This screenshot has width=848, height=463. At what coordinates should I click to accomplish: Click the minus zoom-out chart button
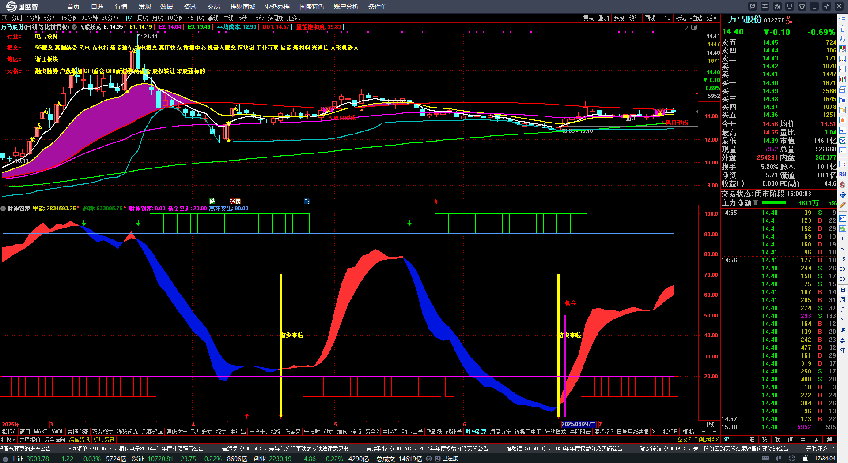[714, 432]
